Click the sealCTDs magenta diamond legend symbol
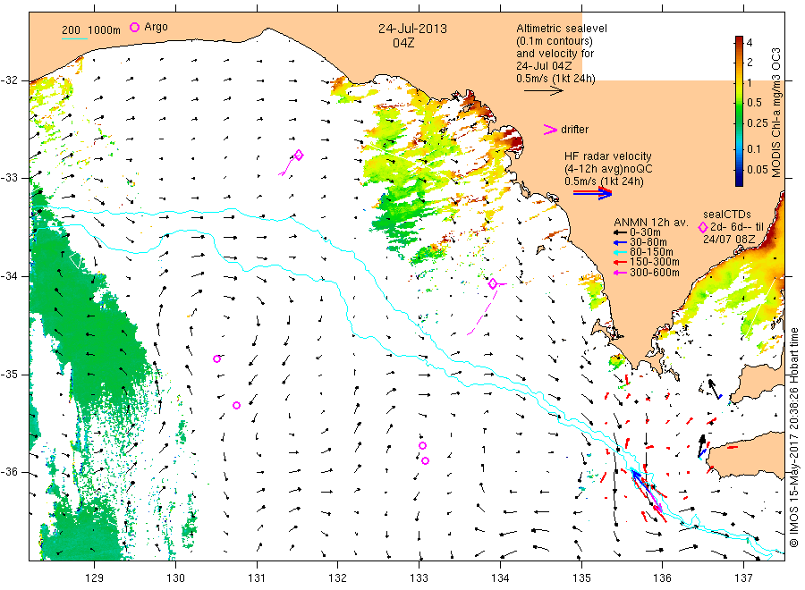 [x=703, y=227]
